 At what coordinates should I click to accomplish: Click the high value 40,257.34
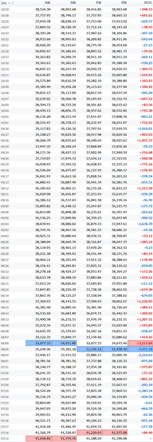68,69
